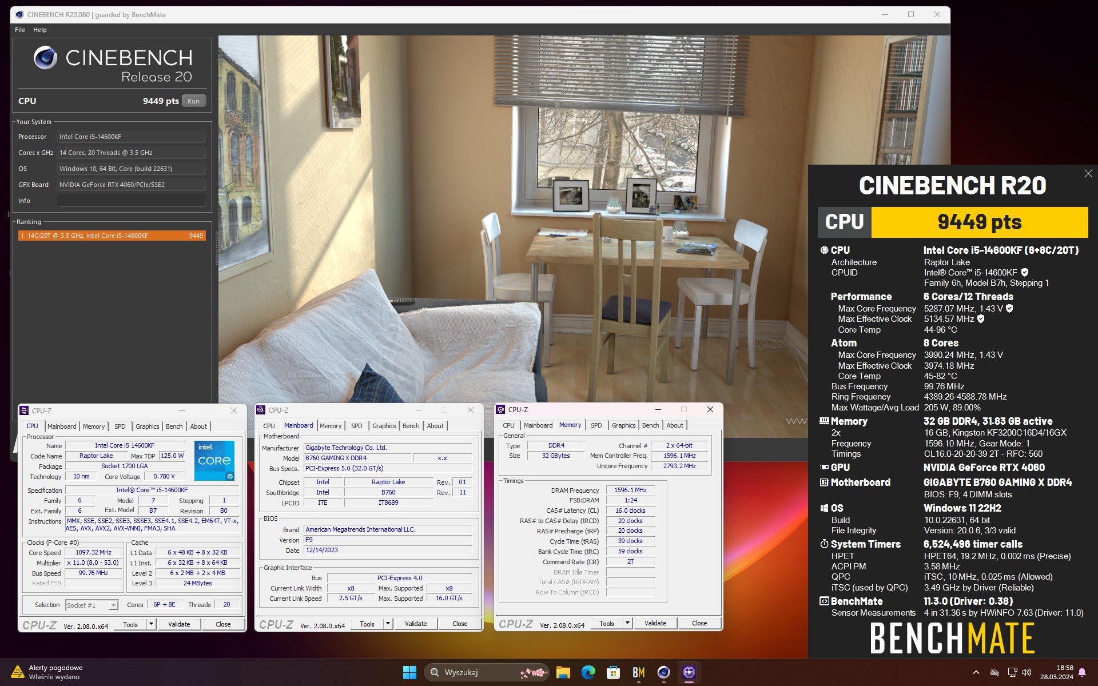Click Close button in first CPU-Z window

tap(223, 624)
